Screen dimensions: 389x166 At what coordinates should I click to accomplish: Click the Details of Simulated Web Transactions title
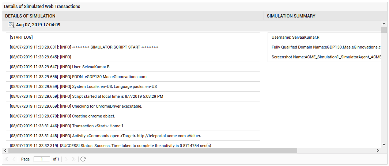pos(42,7)
